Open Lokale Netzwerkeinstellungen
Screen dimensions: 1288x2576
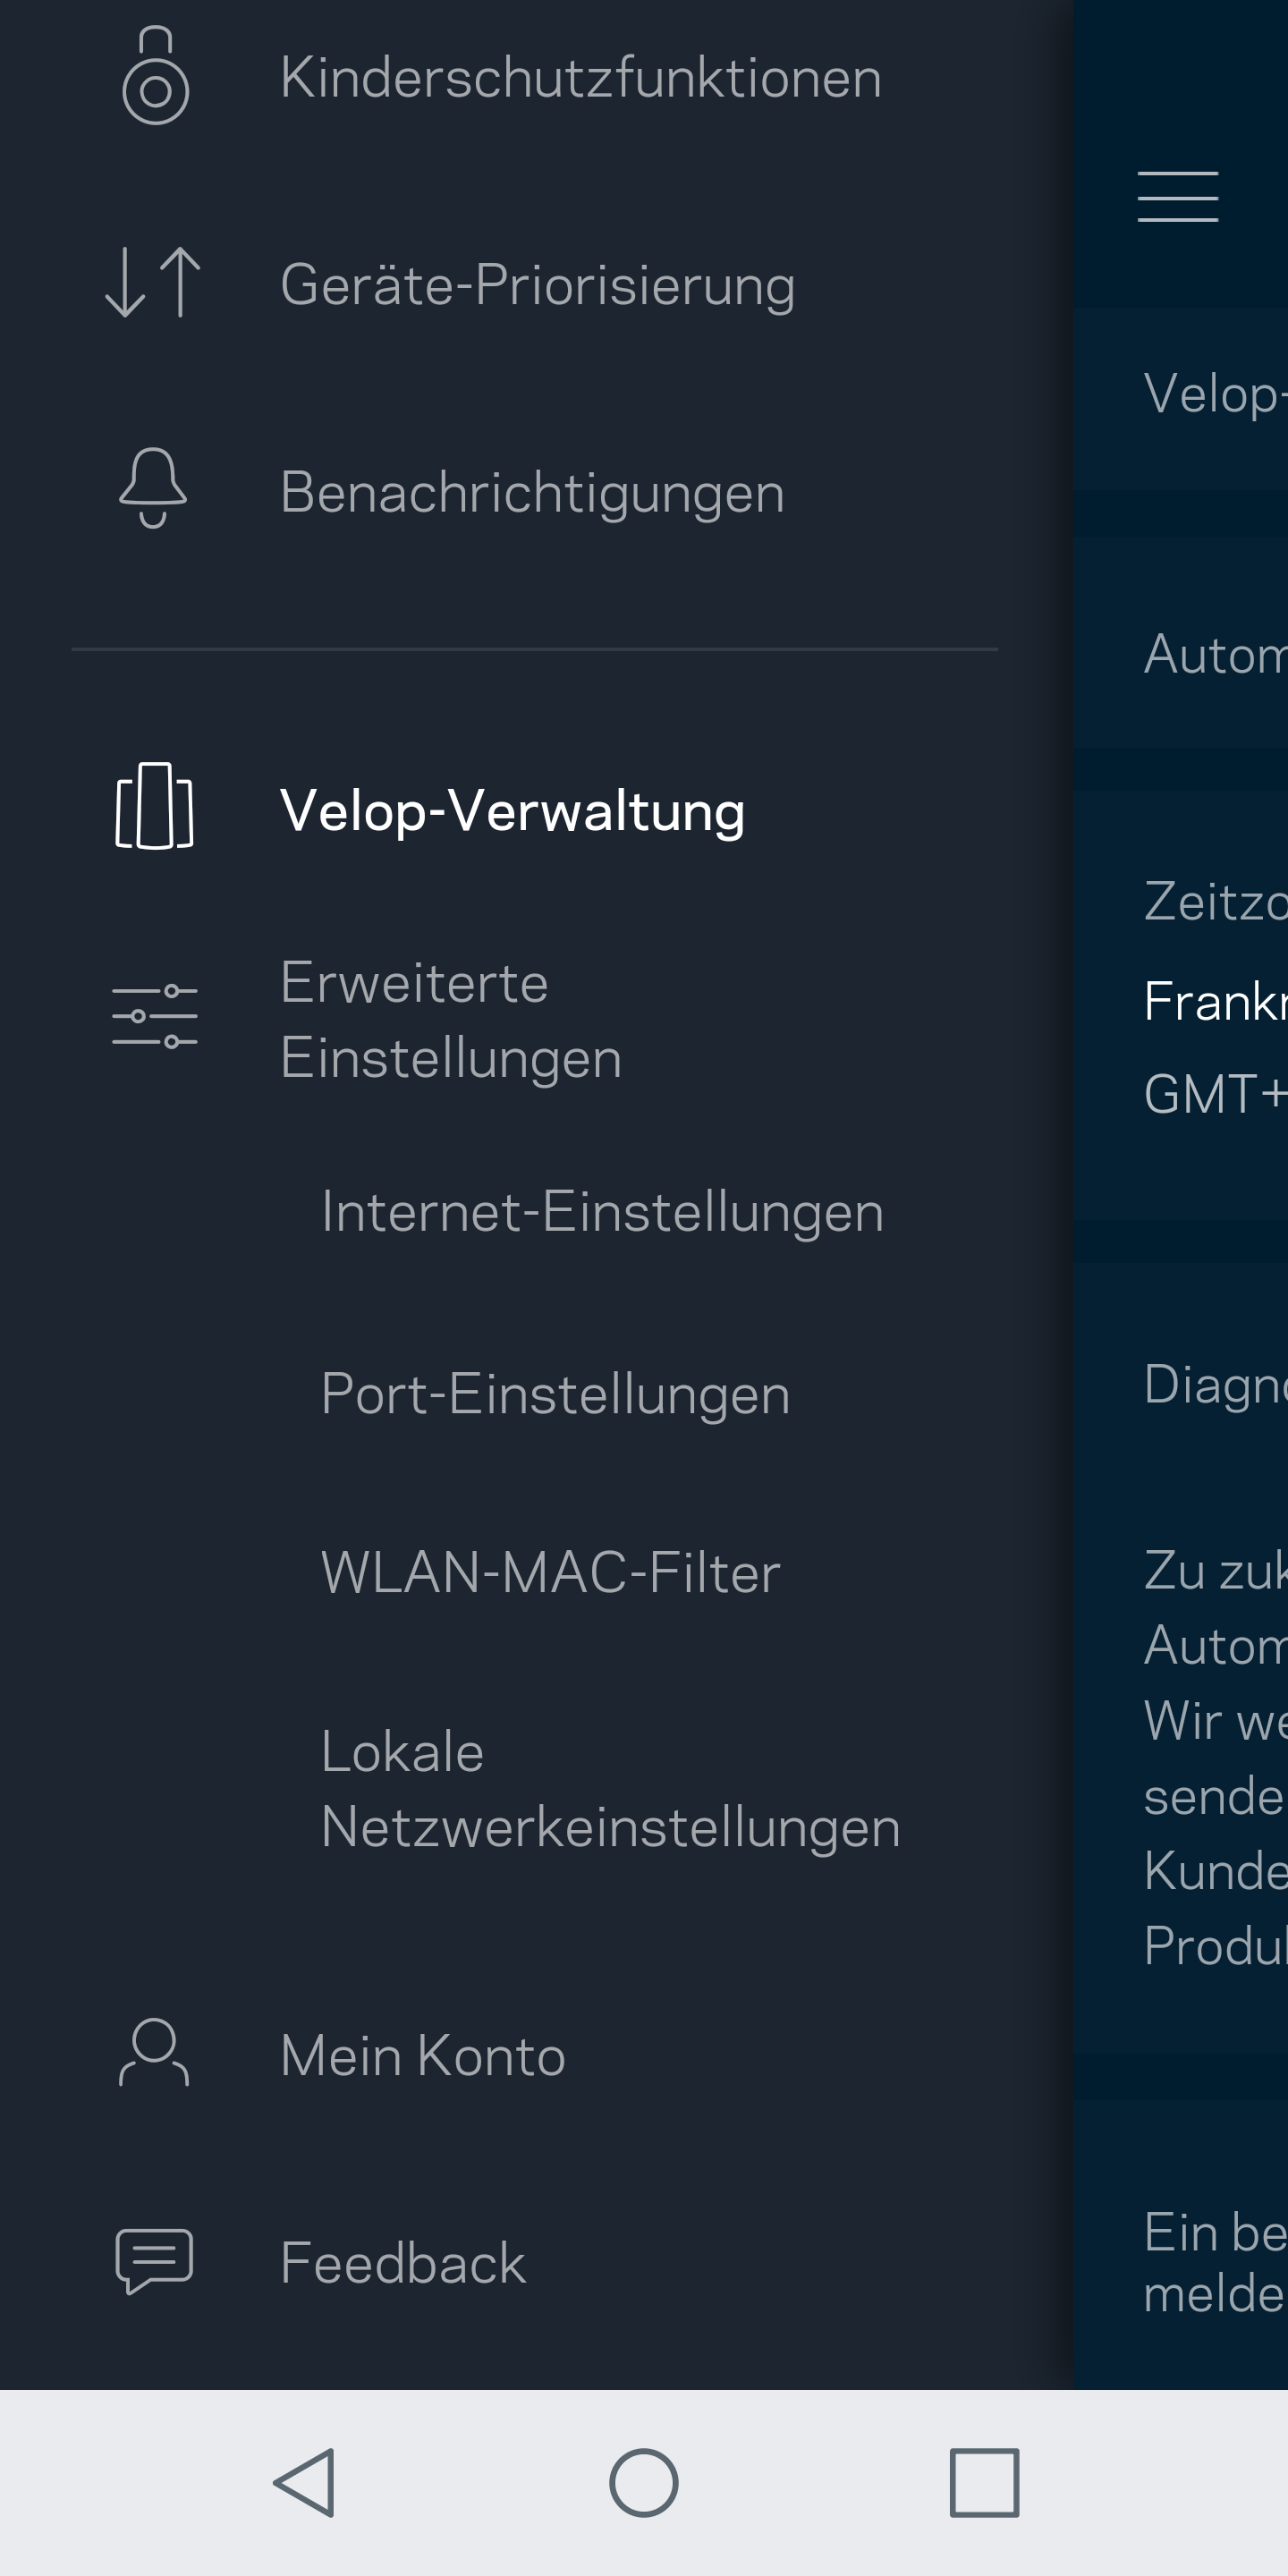tap(610, 1789)
